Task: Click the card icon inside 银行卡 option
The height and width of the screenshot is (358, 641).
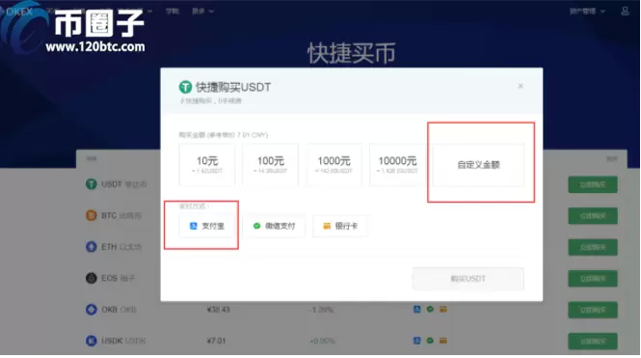Action: point(327,226)
